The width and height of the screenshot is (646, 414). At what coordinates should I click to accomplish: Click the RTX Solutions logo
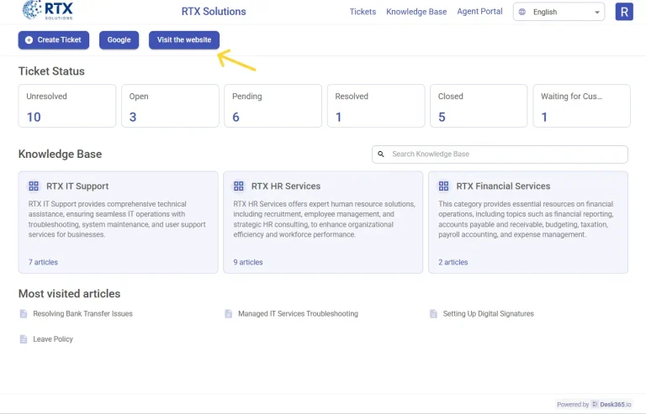coord(48,10)
